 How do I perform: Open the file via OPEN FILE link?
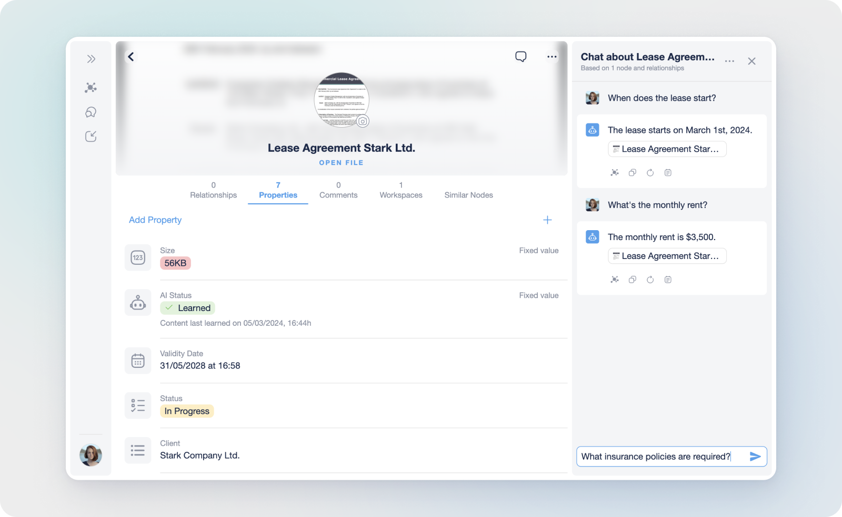pos(341,162)
